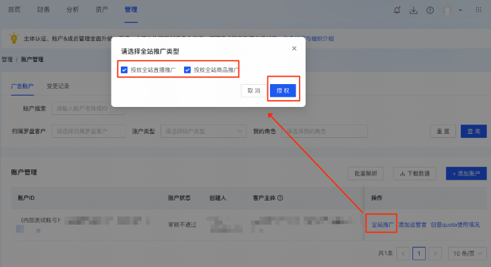Click the 创意quota使用情况 link
The height and width of the screenshot is (267, 491).
pyautogui.click(x=455, y=225)
